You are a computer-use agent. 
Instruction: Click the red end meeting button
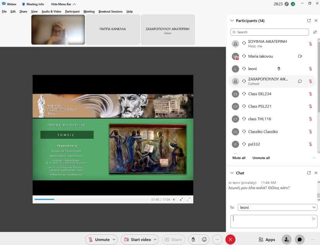(230, 240)
